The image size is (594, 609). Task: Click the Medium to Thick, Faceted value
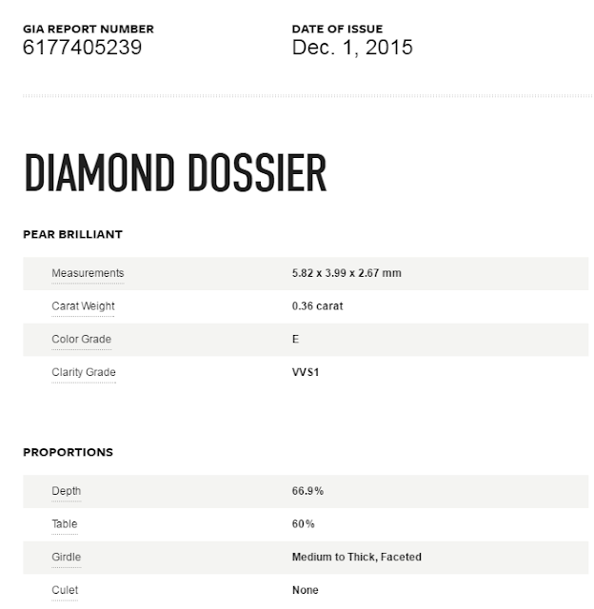click(357, 557)
